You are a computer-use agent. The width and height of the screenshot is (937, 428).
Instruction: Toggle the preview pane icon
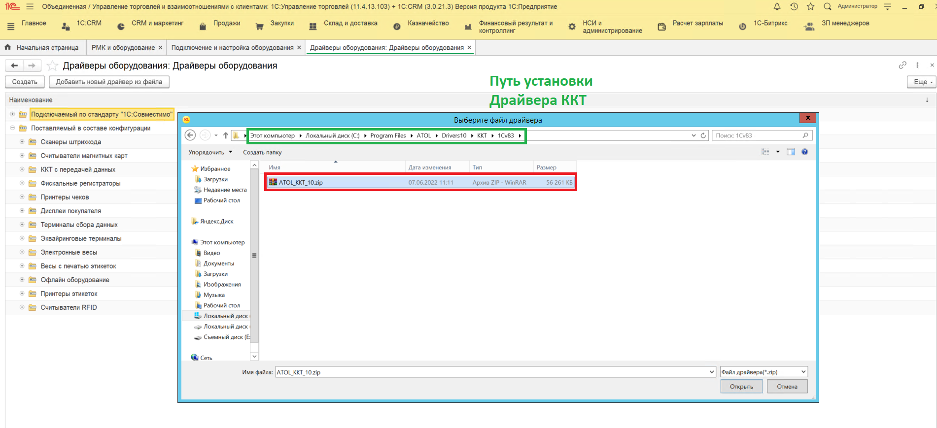791,152
